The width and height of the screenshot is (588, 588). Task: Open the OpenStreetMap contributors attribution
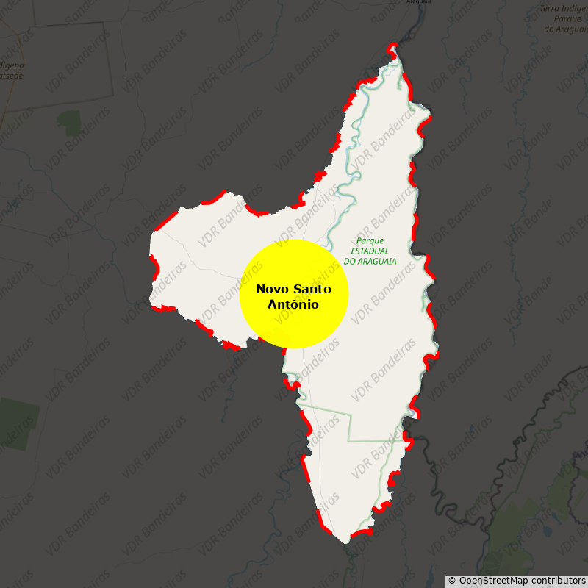click(517, 581)
